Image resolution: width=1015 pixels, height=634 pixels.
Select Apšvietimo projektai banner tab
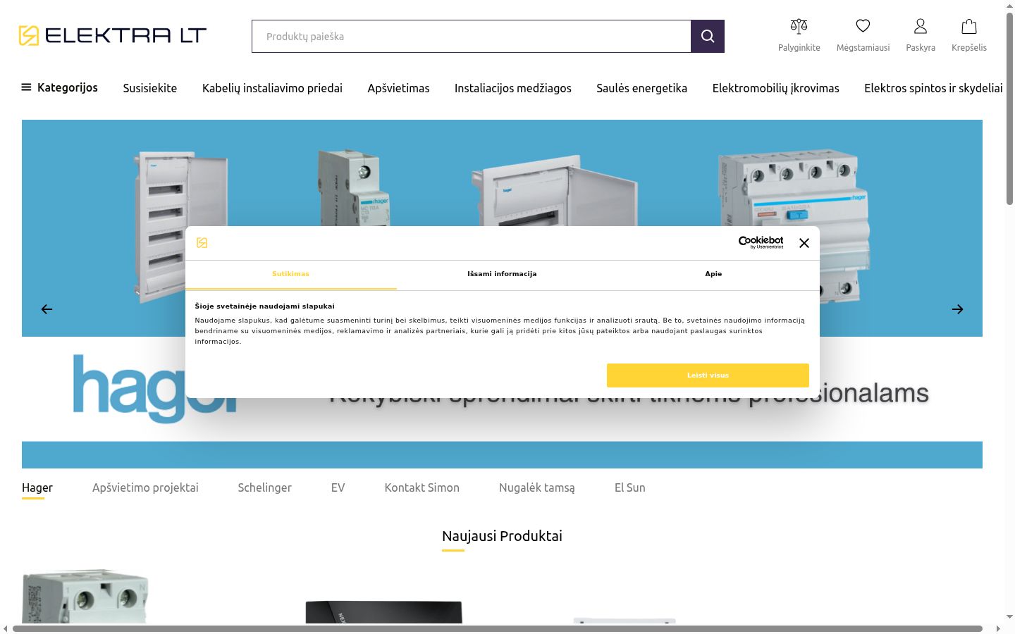point(145,487)
